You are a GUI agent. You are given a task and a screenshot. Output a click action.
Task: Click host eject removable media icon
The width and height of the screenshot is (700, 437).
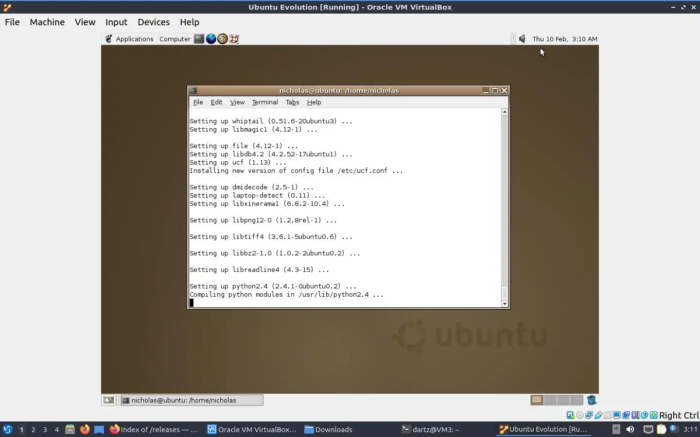(616, 429)
